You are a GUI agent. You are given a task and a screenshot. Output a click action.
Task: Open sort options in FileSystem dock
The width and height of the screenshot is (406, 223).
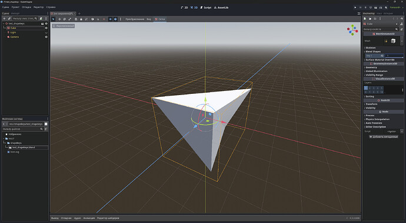point(46,129)
